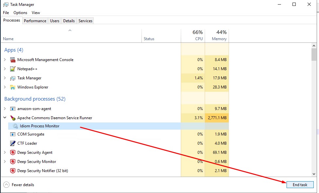Click the Microsoft Management Console toolbox icon
Image resolution: width=319 pixels, height=193 pixels.
tap(13, 60)
